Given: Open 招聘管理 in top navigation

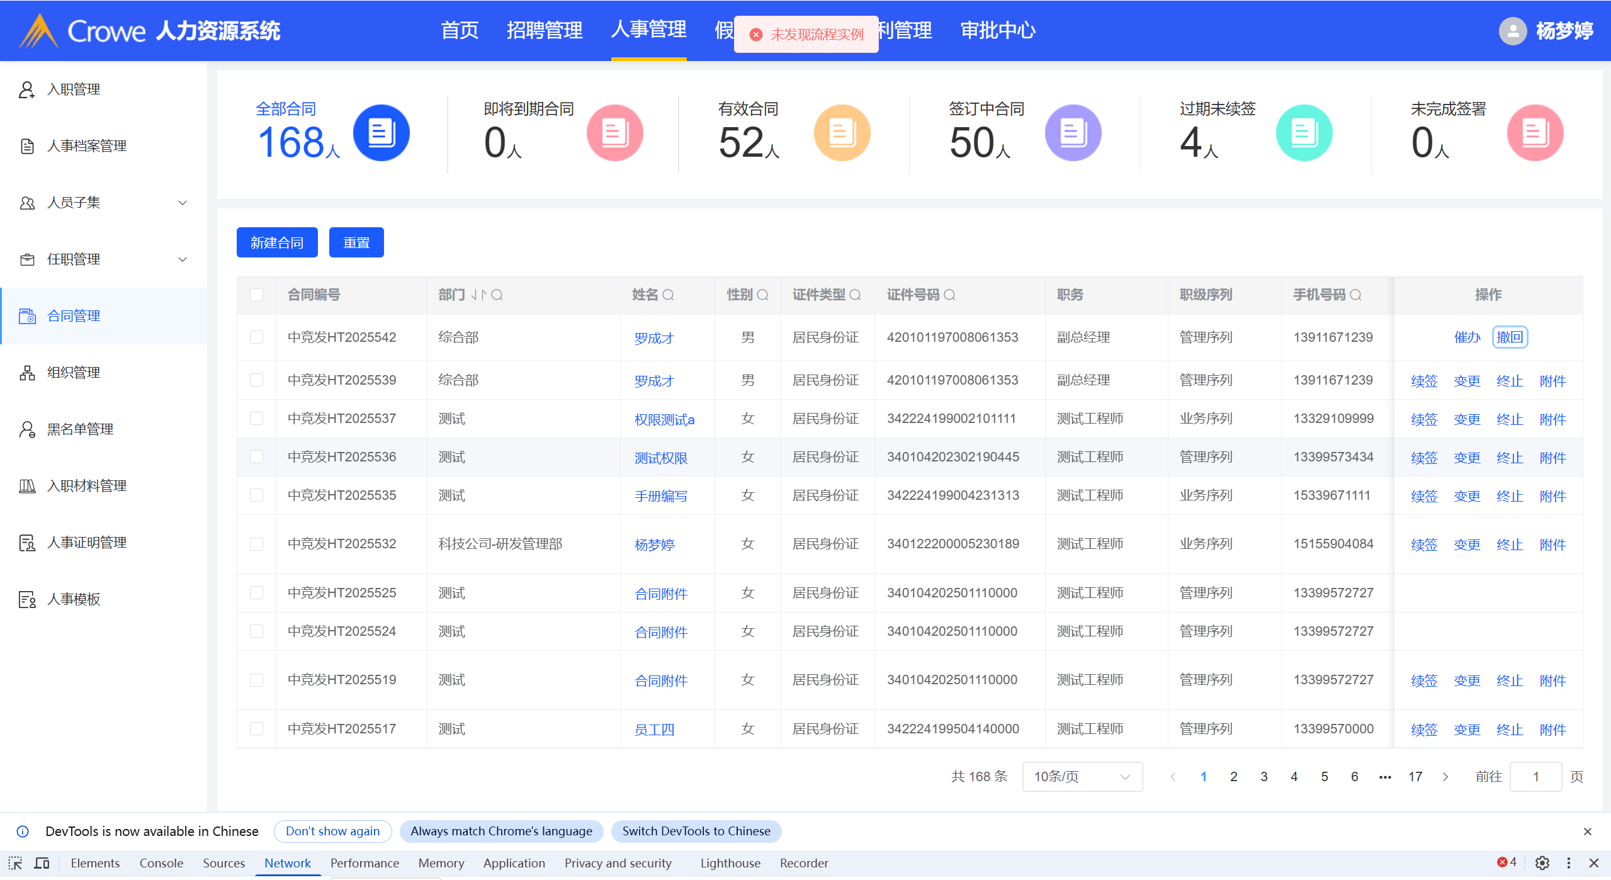Looking at the screenshot, I should tap(545, 30).
